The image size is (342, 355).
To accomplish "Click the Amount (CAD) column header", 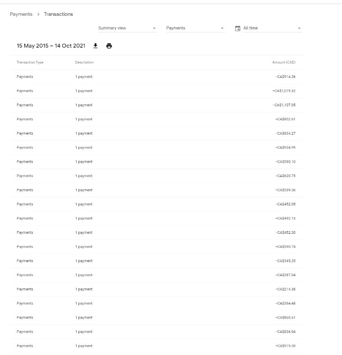I will [284, 62].
